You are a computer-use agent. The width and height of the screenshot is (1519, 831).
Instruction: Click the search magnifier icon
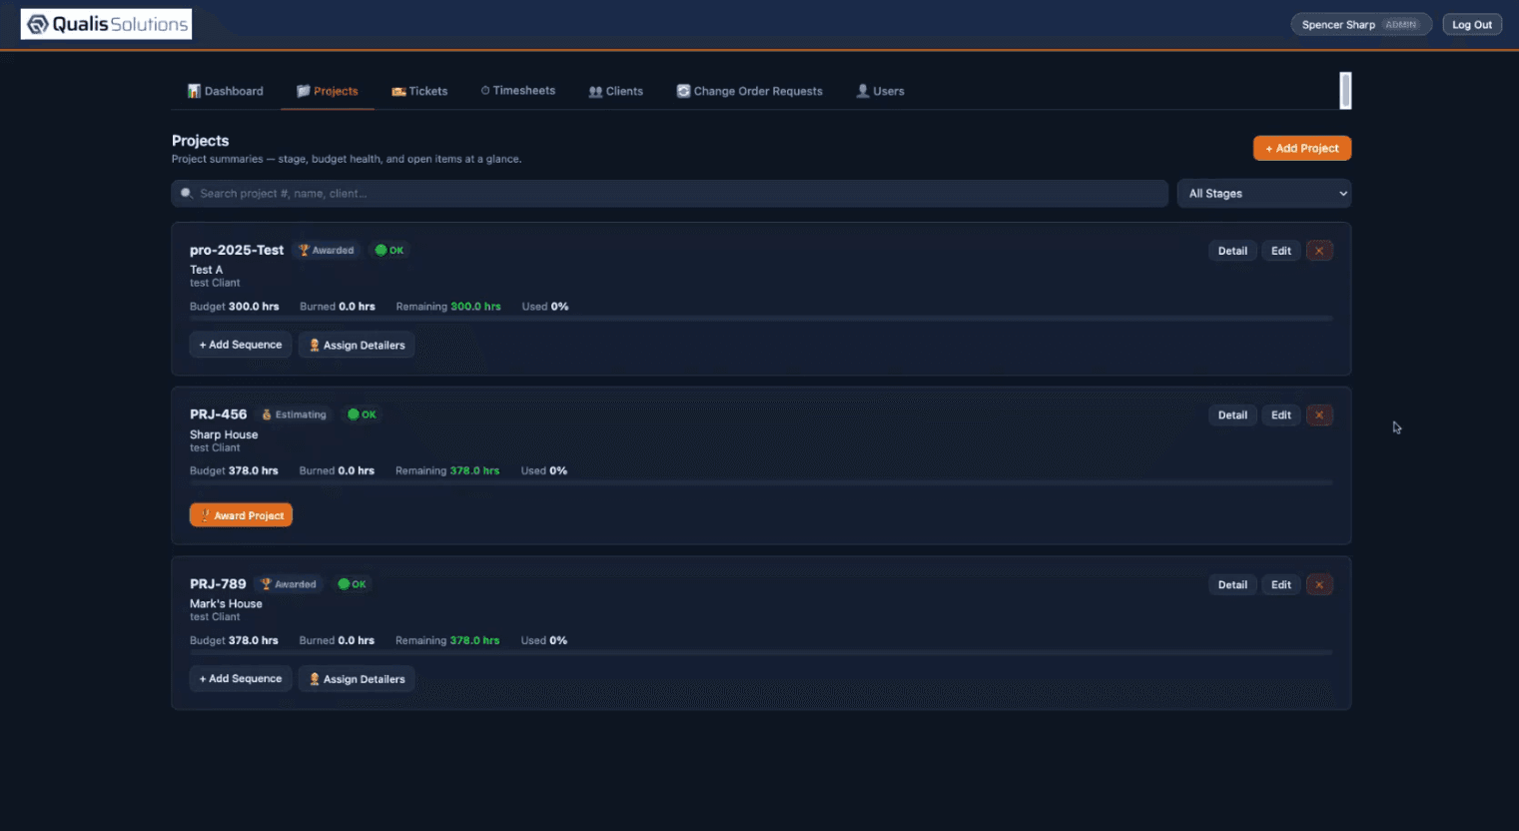tap(186, 194)
